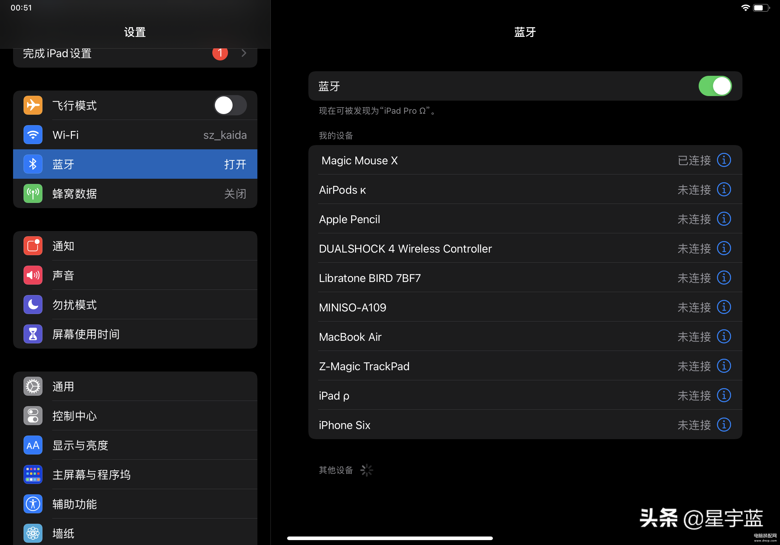Open 勿扰模式 settings

pos(135,305)
